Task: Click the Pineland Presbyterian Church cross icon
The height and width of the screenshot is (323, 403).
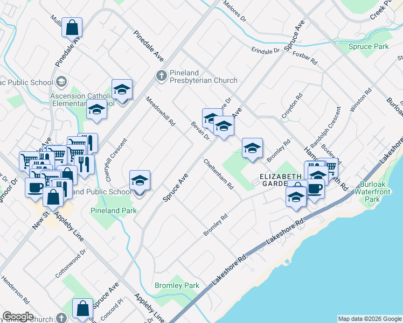Action: 162,76
